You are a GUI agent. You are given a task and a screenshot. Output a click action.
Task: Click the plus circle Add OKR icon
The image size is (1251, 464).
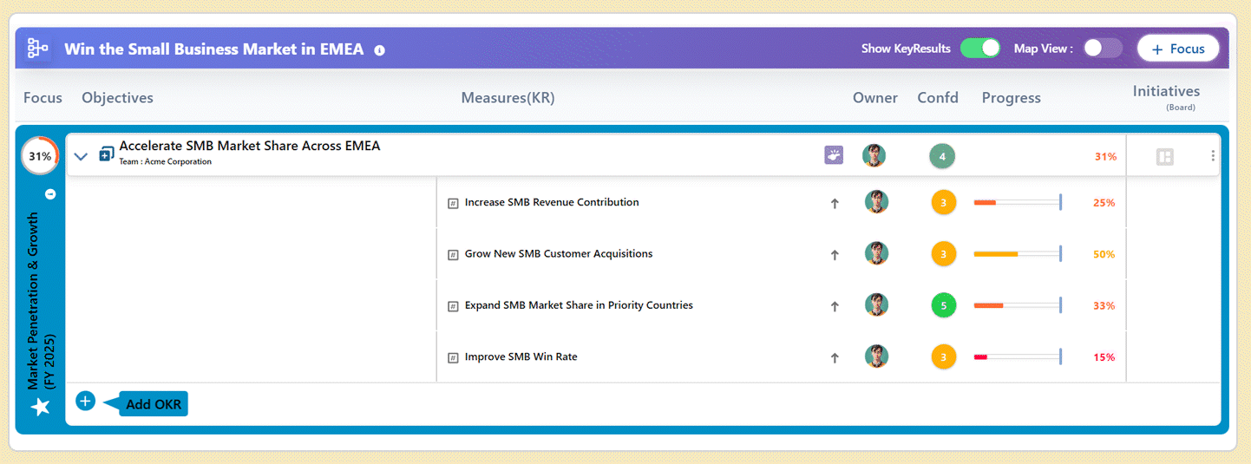pyautogui.click(x=85, y=402)
